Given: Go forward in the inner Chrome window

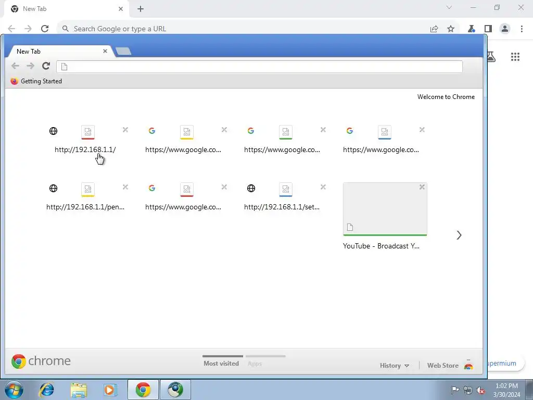Looking at the screenshot, I should (31, 66).
